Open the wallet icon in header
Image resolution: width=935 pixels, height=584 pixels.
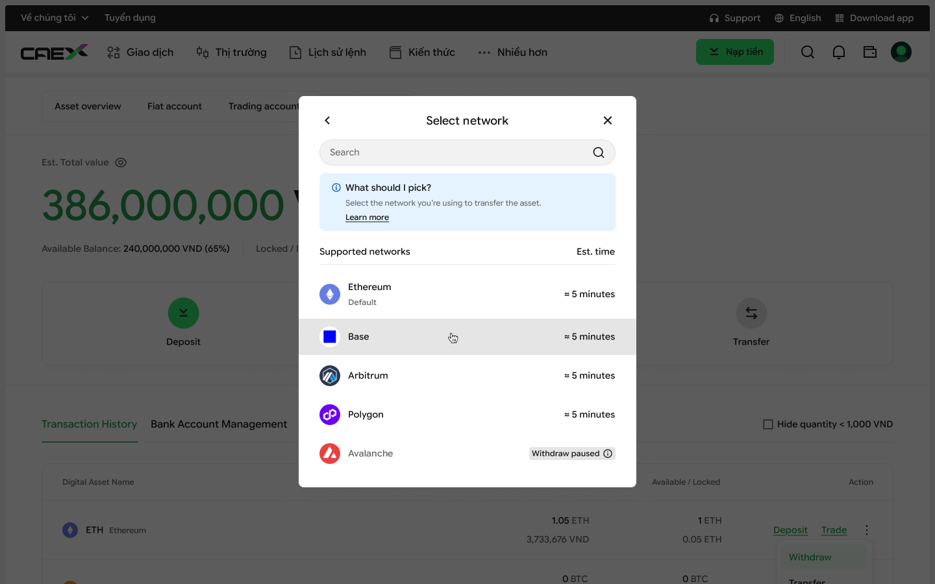pyautogui.click(x=870, y=52)
